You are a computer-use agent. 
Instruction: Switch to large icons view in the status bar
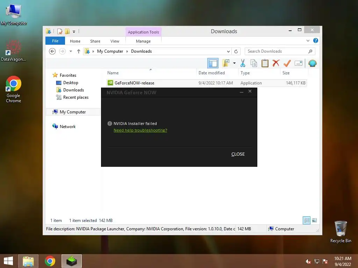[314, 220]
